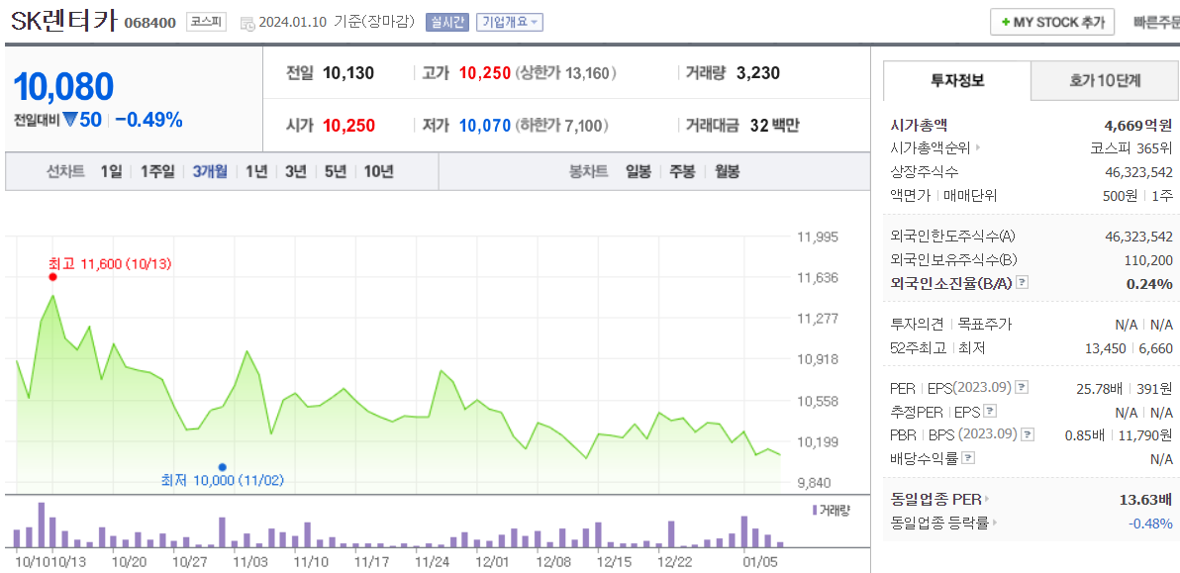Click the purple 거래량 legend square
The height and width of the screenshot is (573, 1180).
click(815, 510)
